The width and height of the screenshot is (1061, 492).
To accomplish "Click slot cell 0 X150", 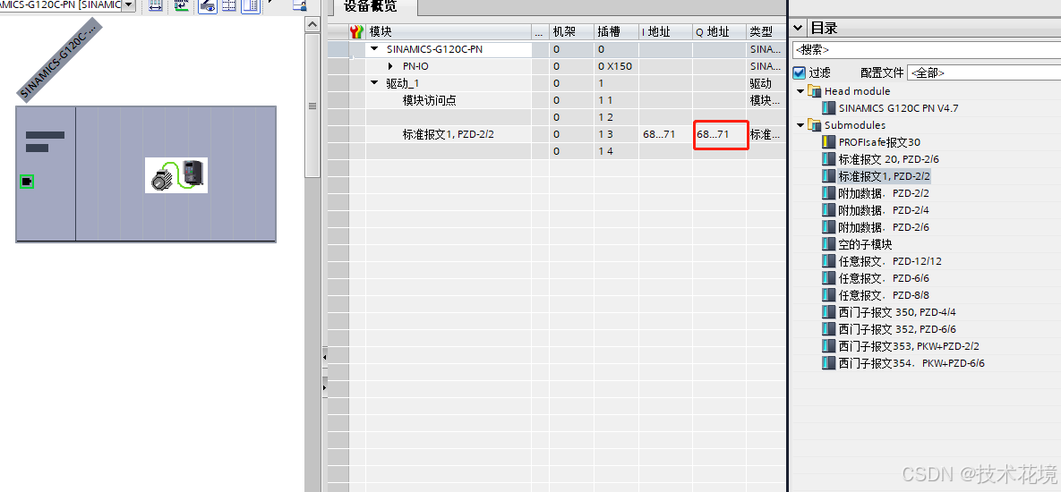I will click(615, 66).
